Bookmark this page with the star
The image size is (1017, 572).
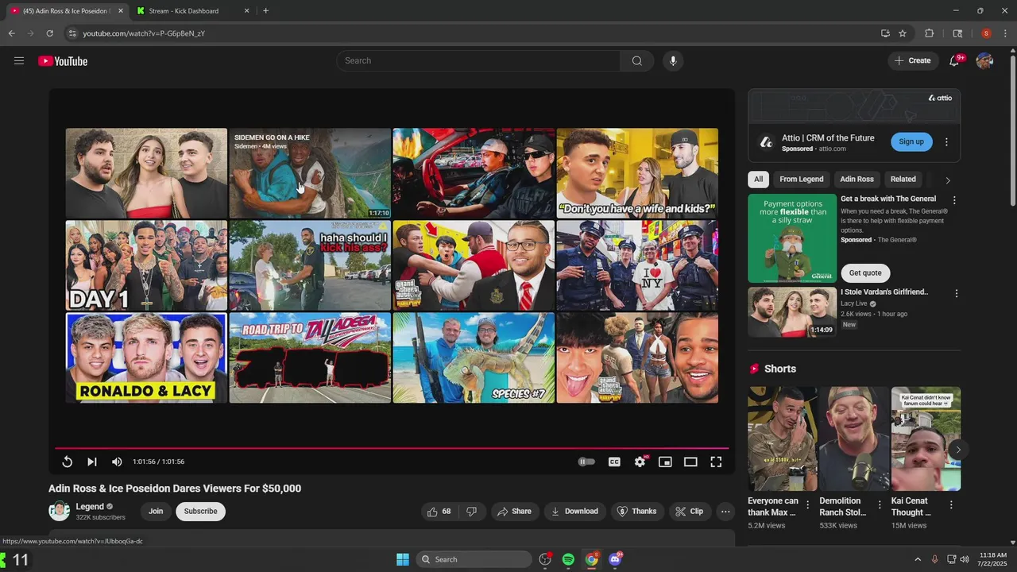click(x=903, y=33)
